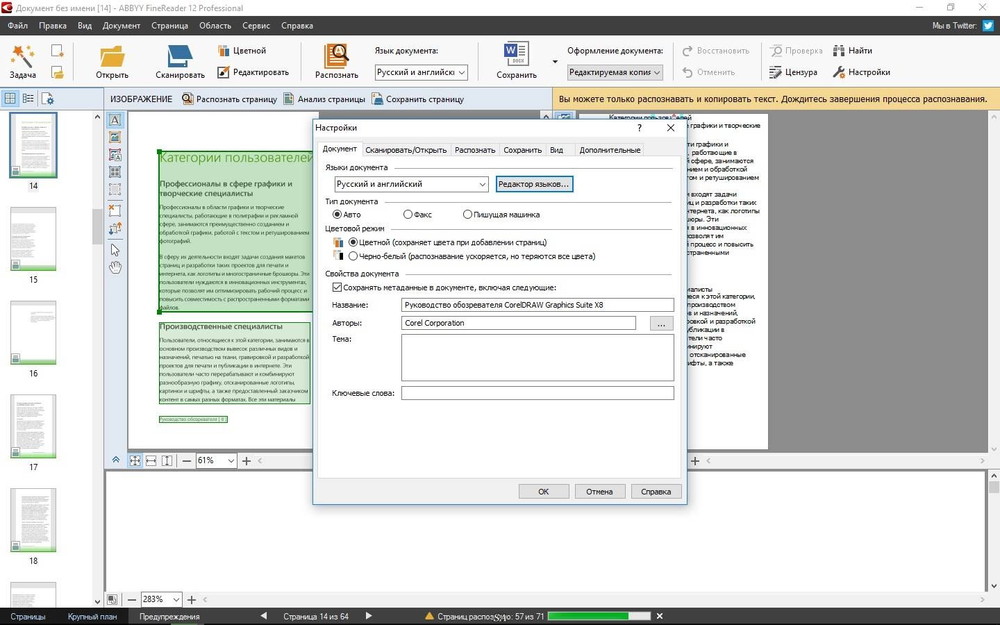Choose the Черно-белый color mode option
1000x625 pixels.
472,256
